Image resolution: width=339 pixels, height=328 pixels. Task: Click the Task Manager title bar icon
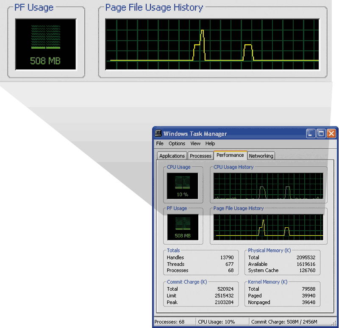[x=158, y=133]
